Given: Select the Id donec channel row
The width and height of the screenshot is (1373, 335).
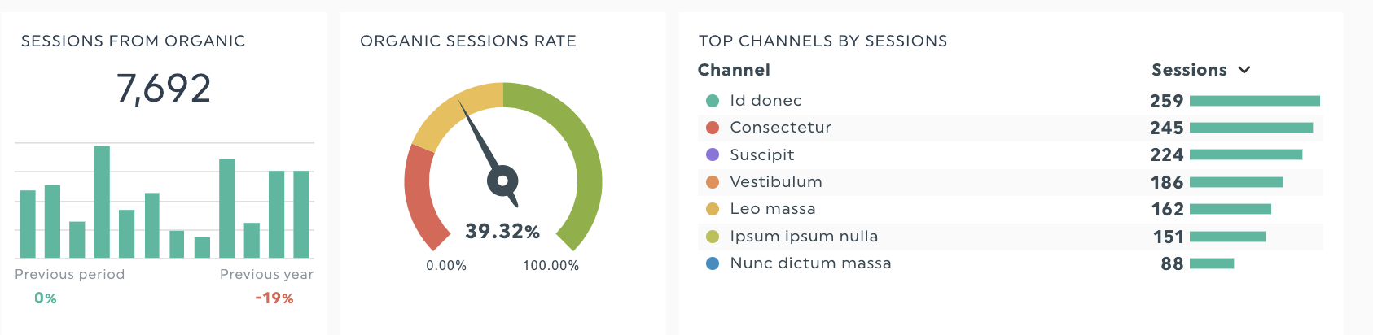Looking at the screenshot, I should click(x=1011, y=101).
